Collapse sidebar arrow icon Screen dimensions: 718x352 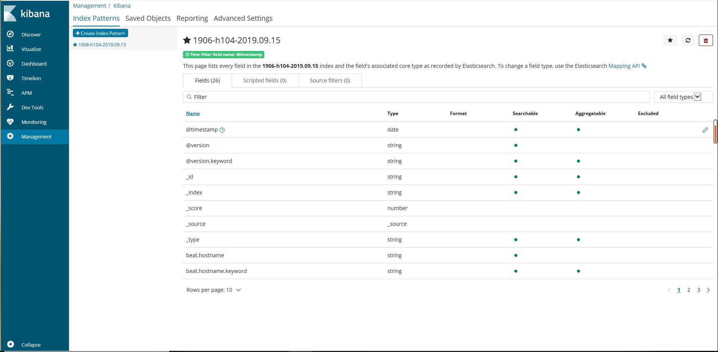(10, 344)
